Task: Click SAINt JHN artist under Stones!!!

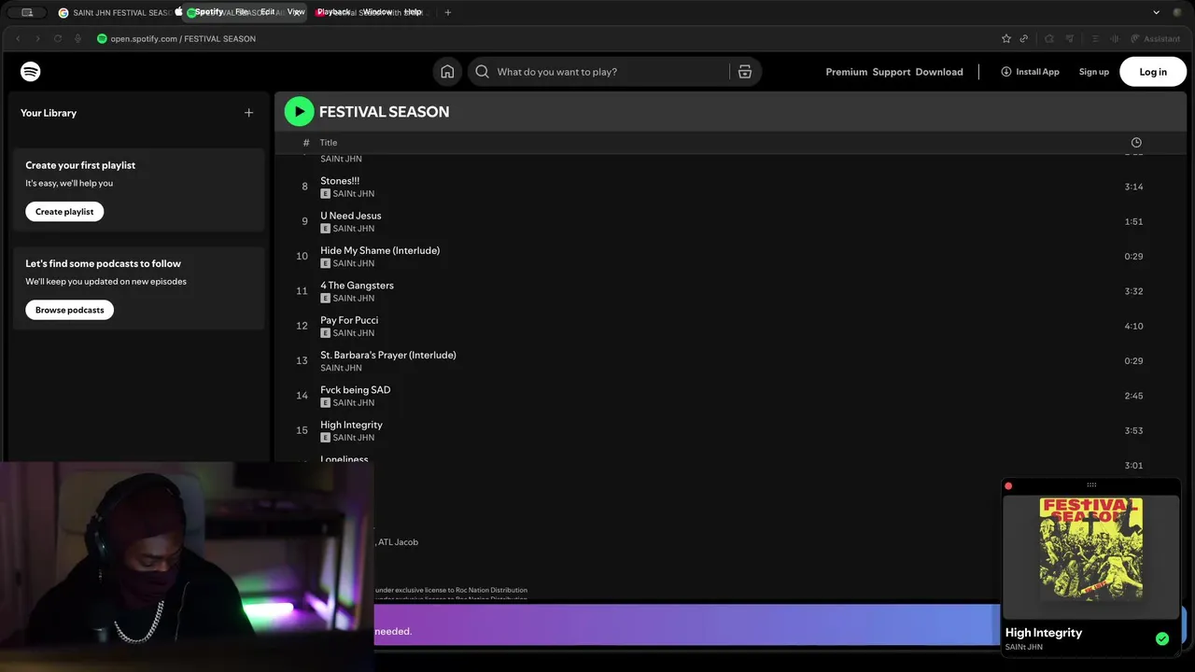Action: click(354, 194)
